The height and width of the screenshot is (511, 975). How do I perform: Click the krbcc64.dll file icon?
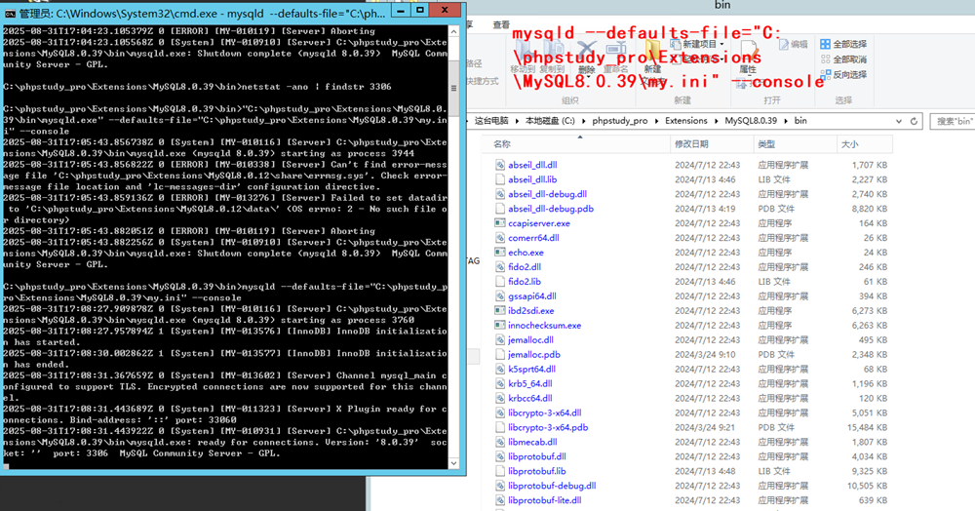pyautogui.click(x=500, y=398)
